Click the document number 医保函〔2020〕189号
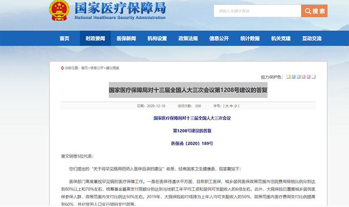349x207 pixels. pyautogui.click(x=192, y=144)
